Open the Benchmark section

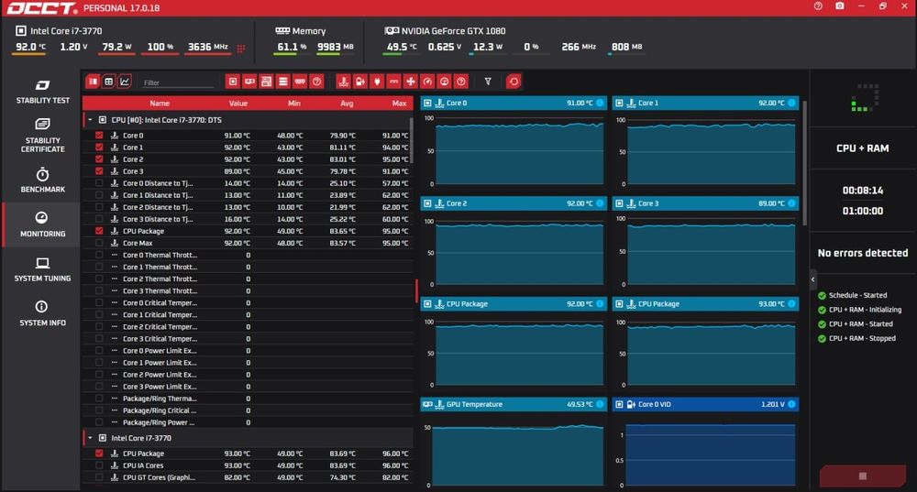click(42, 180)
